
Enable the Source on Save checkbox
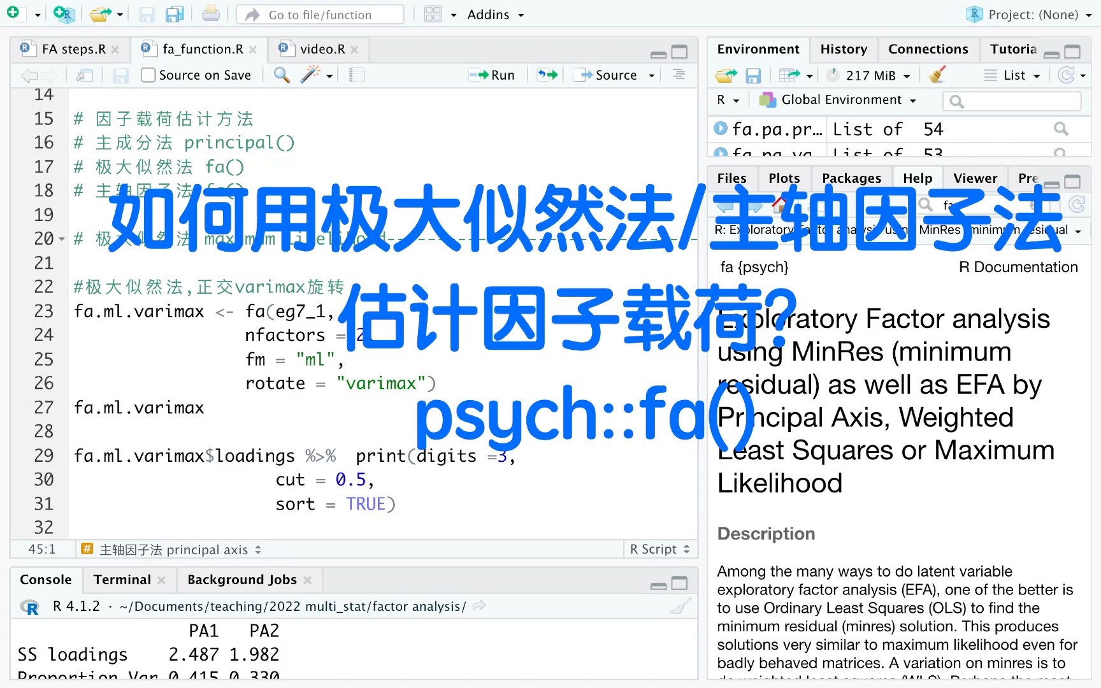pyautogui.click(x=148, y=75)
